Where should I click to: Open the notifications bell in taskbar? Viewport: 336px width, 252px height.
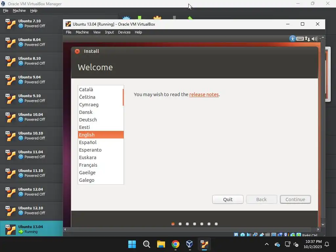pos(327,244)
